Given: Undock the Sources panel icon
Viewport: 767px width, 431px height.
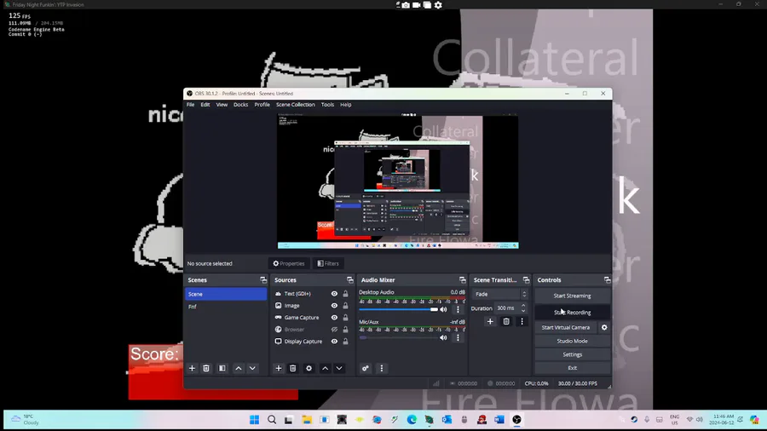Looking at the screenshot, I should coord(349,280).
